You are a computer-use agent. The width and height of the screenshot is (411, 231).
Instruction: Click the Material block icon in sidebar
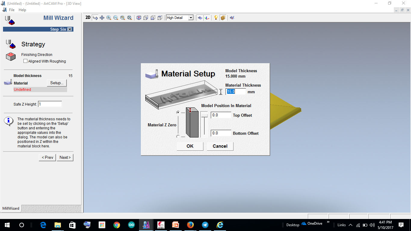coord(8,82)
